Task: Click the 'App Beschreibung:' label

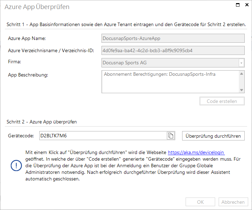Action: point(28,75)
